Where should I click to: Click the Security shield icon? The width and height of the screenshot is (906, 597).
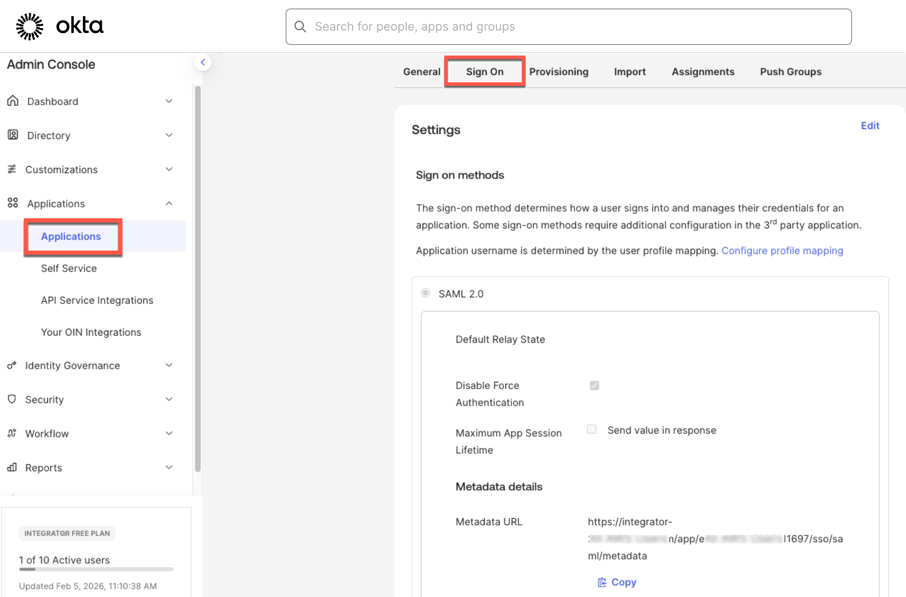(12, 399)
